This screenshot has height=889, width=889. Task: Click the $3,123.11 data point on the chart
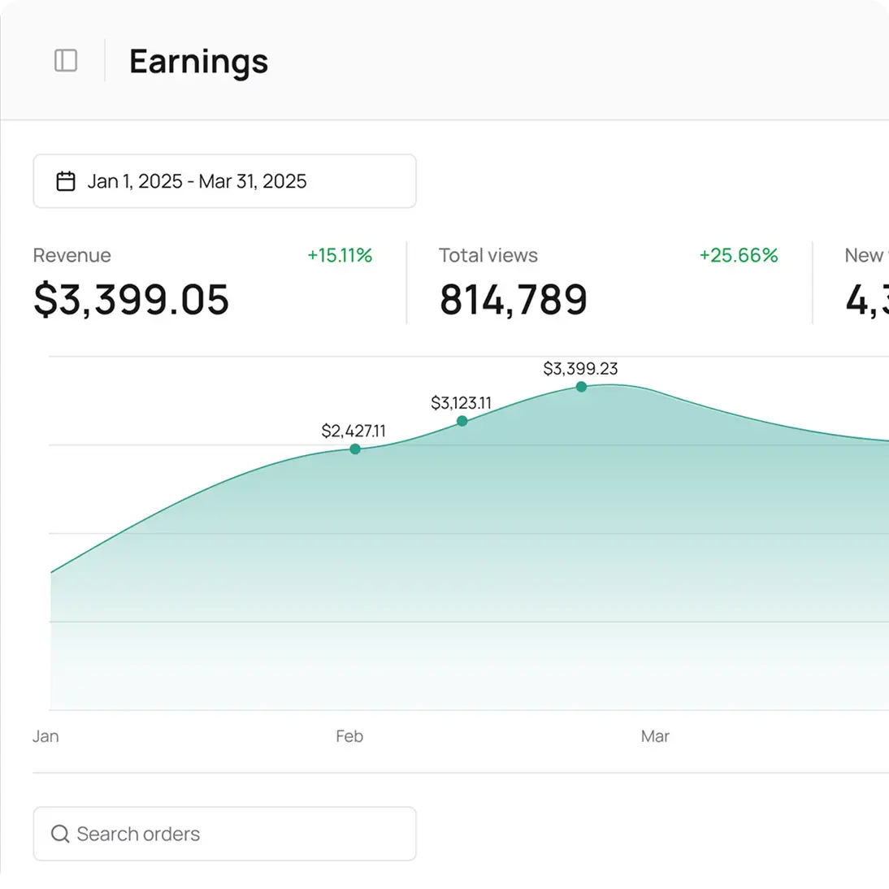tap(462, 420)
